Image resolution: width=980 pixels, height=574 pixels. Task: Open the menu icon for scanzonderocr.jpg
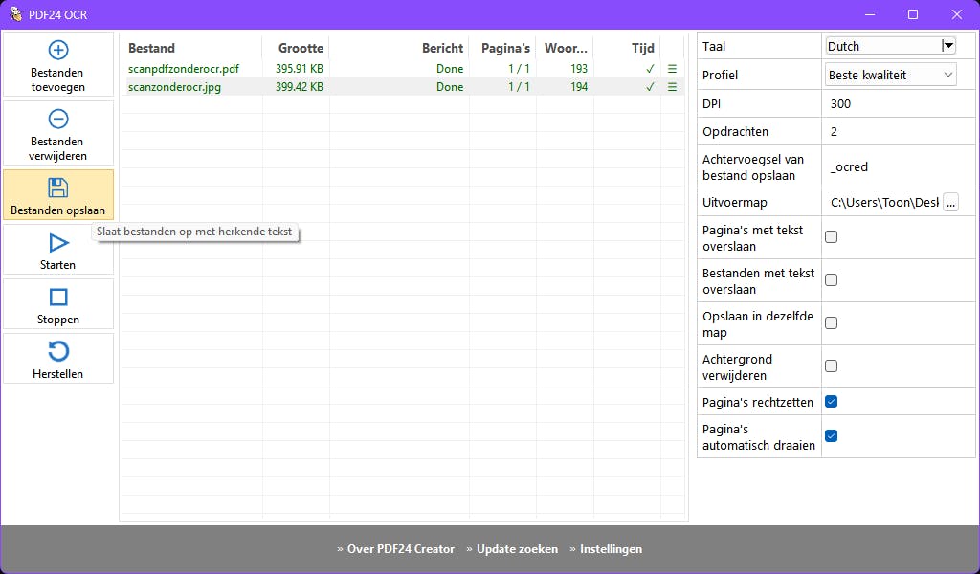pyautogui.click(x=672, y=87)
